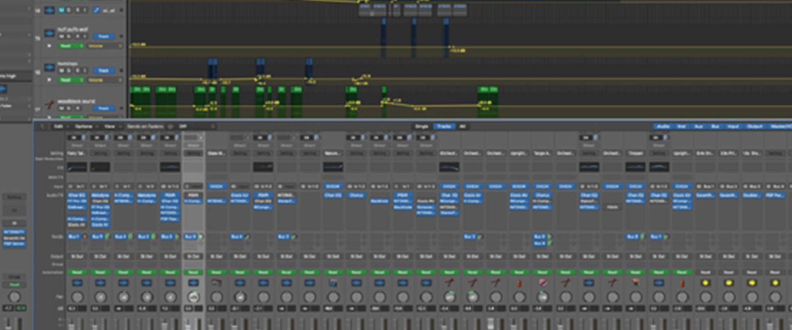The image size is (792, 330).
Task: Click the yellow icon on the Bus 1 aux strip
Action: coord(705,283)
